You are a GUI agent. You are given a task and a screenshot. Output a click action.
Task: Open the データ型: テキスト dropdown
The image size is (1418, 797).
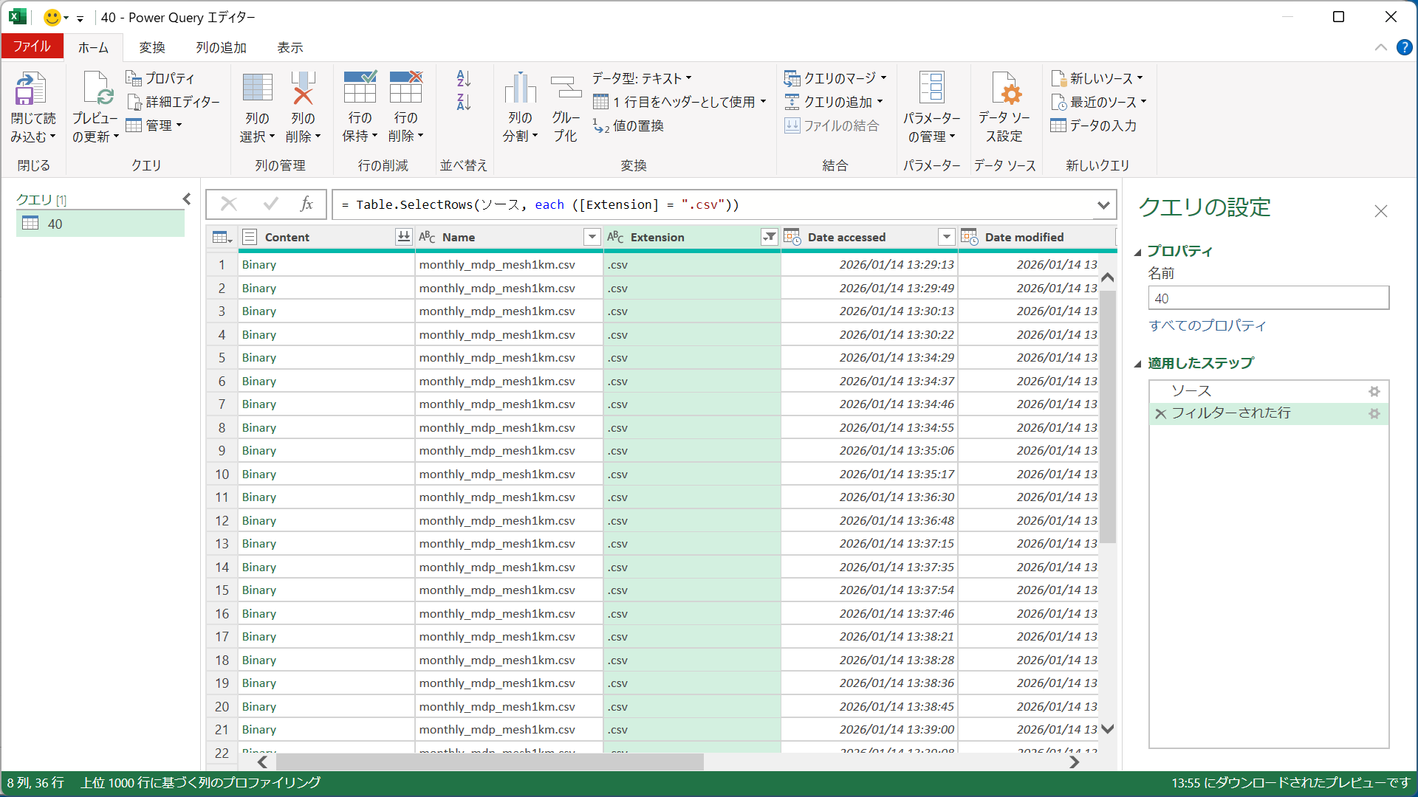(641, 78)
